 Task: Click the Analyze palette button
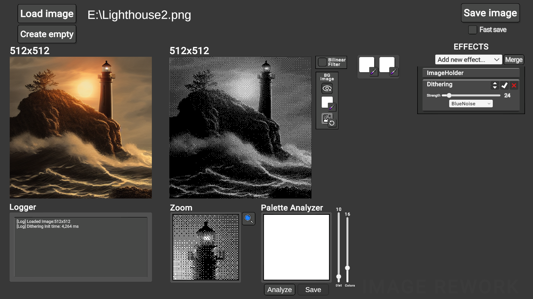(279, 290)
